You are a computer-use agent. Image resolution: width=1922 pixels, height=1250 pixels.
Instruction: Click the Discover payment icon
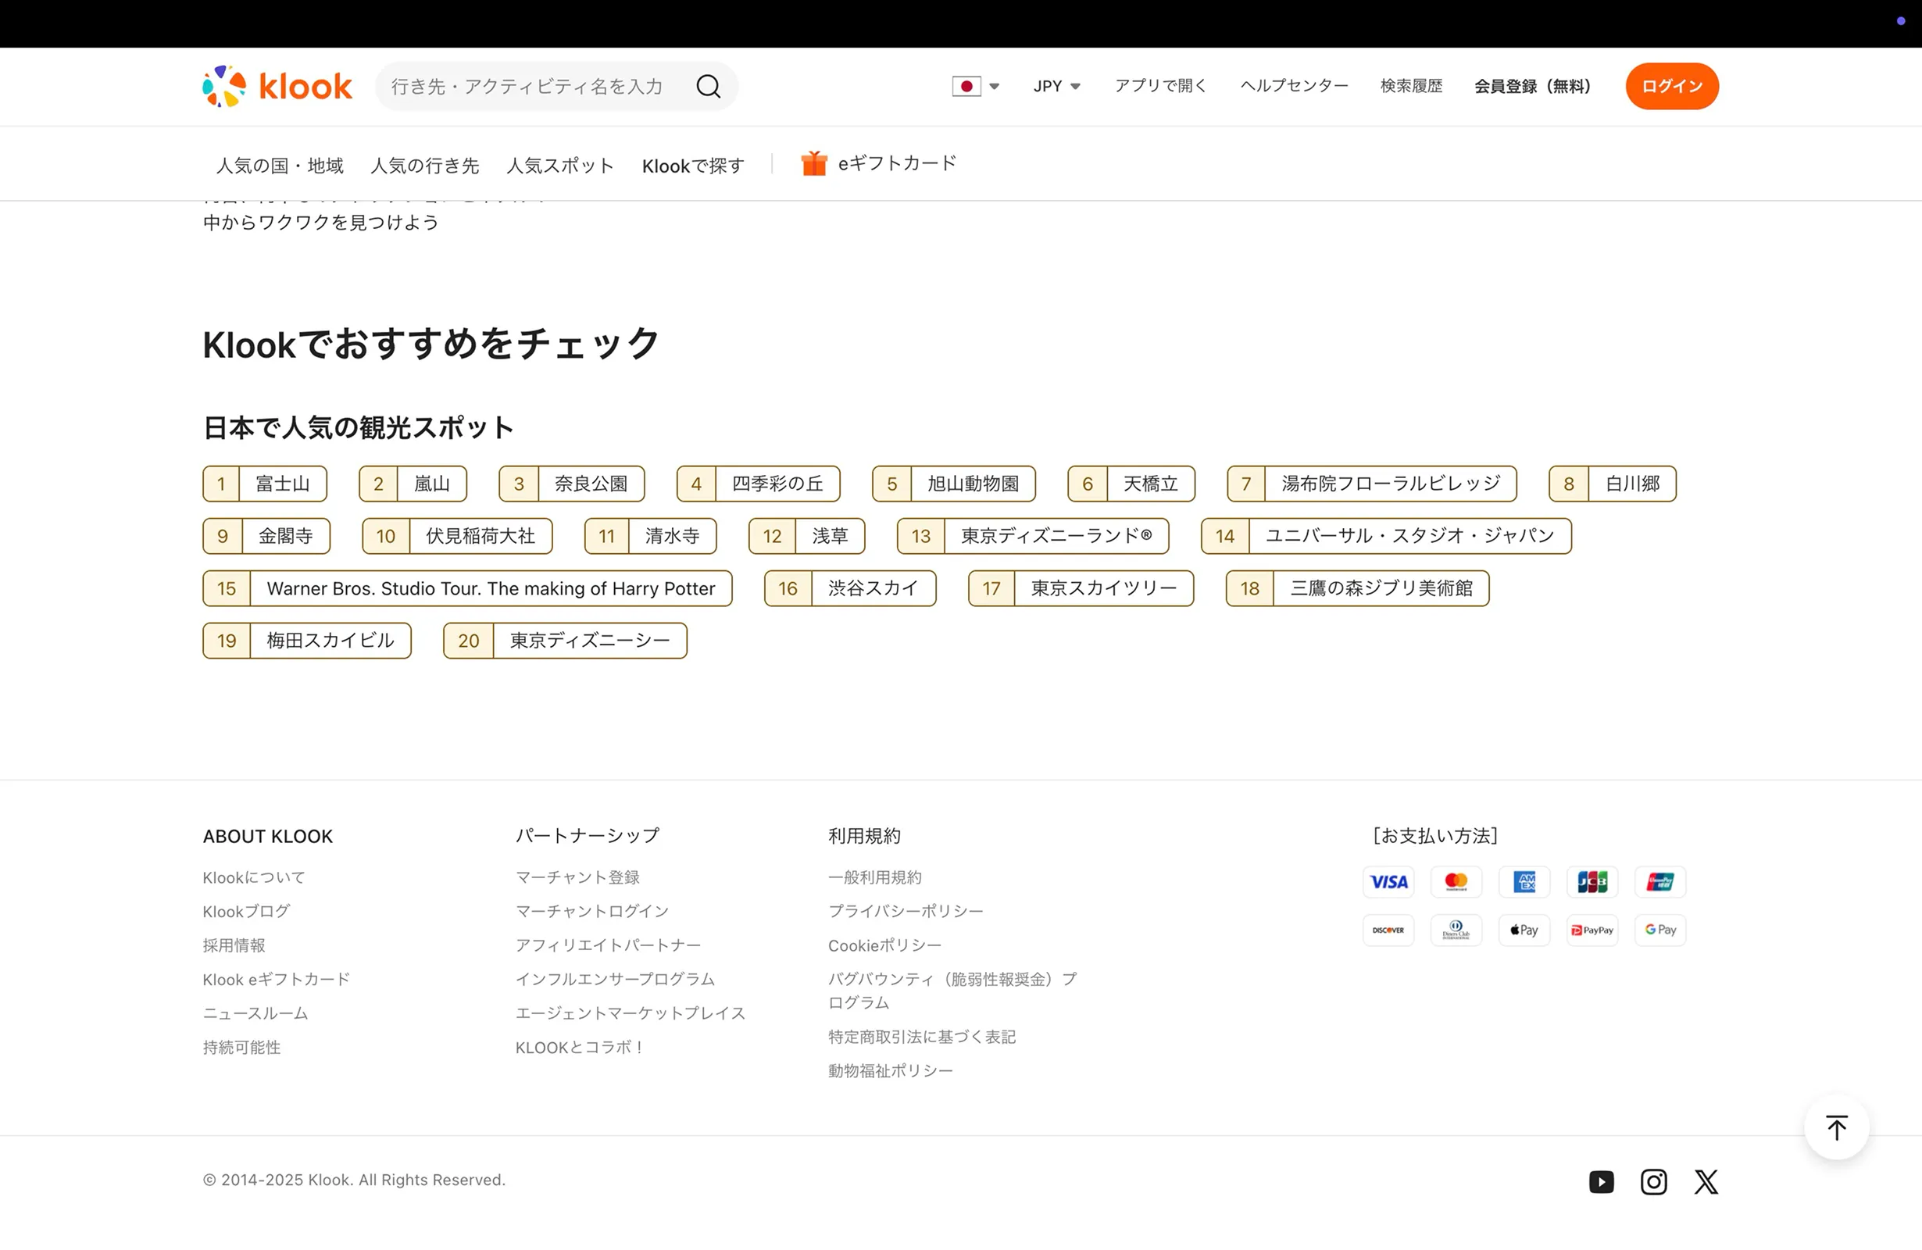1388,930
